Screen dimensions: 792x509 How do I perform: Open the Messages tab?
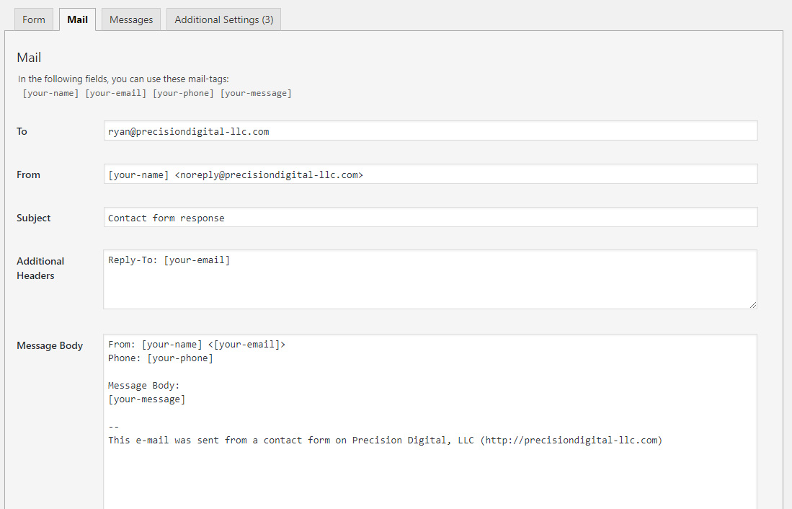click(131, 19)
